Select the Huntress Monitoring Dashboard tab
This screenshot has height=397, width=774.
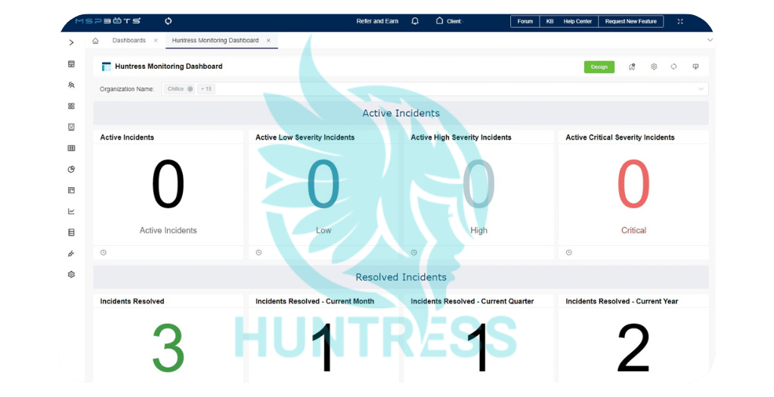point(215,41)
